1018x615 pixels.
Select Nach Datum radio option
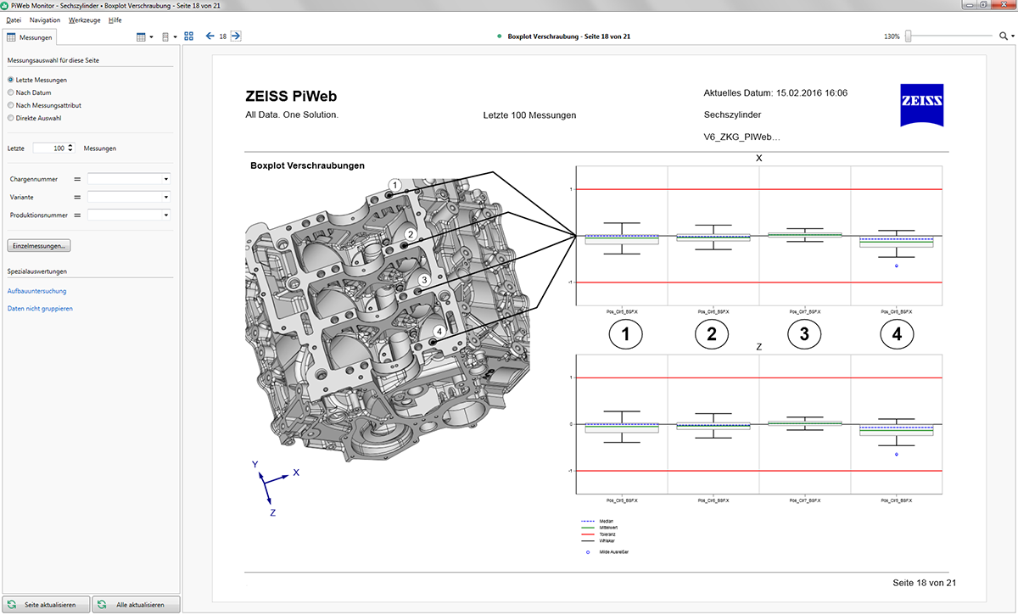(x=30, y=92)
